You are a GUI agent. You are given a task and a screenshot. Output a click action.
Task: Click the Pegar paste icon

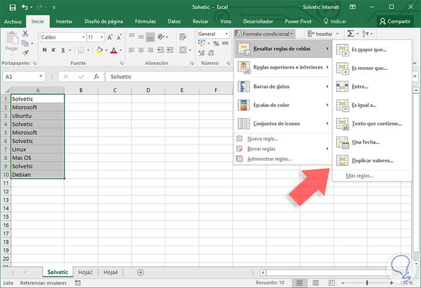click(12, 38)
